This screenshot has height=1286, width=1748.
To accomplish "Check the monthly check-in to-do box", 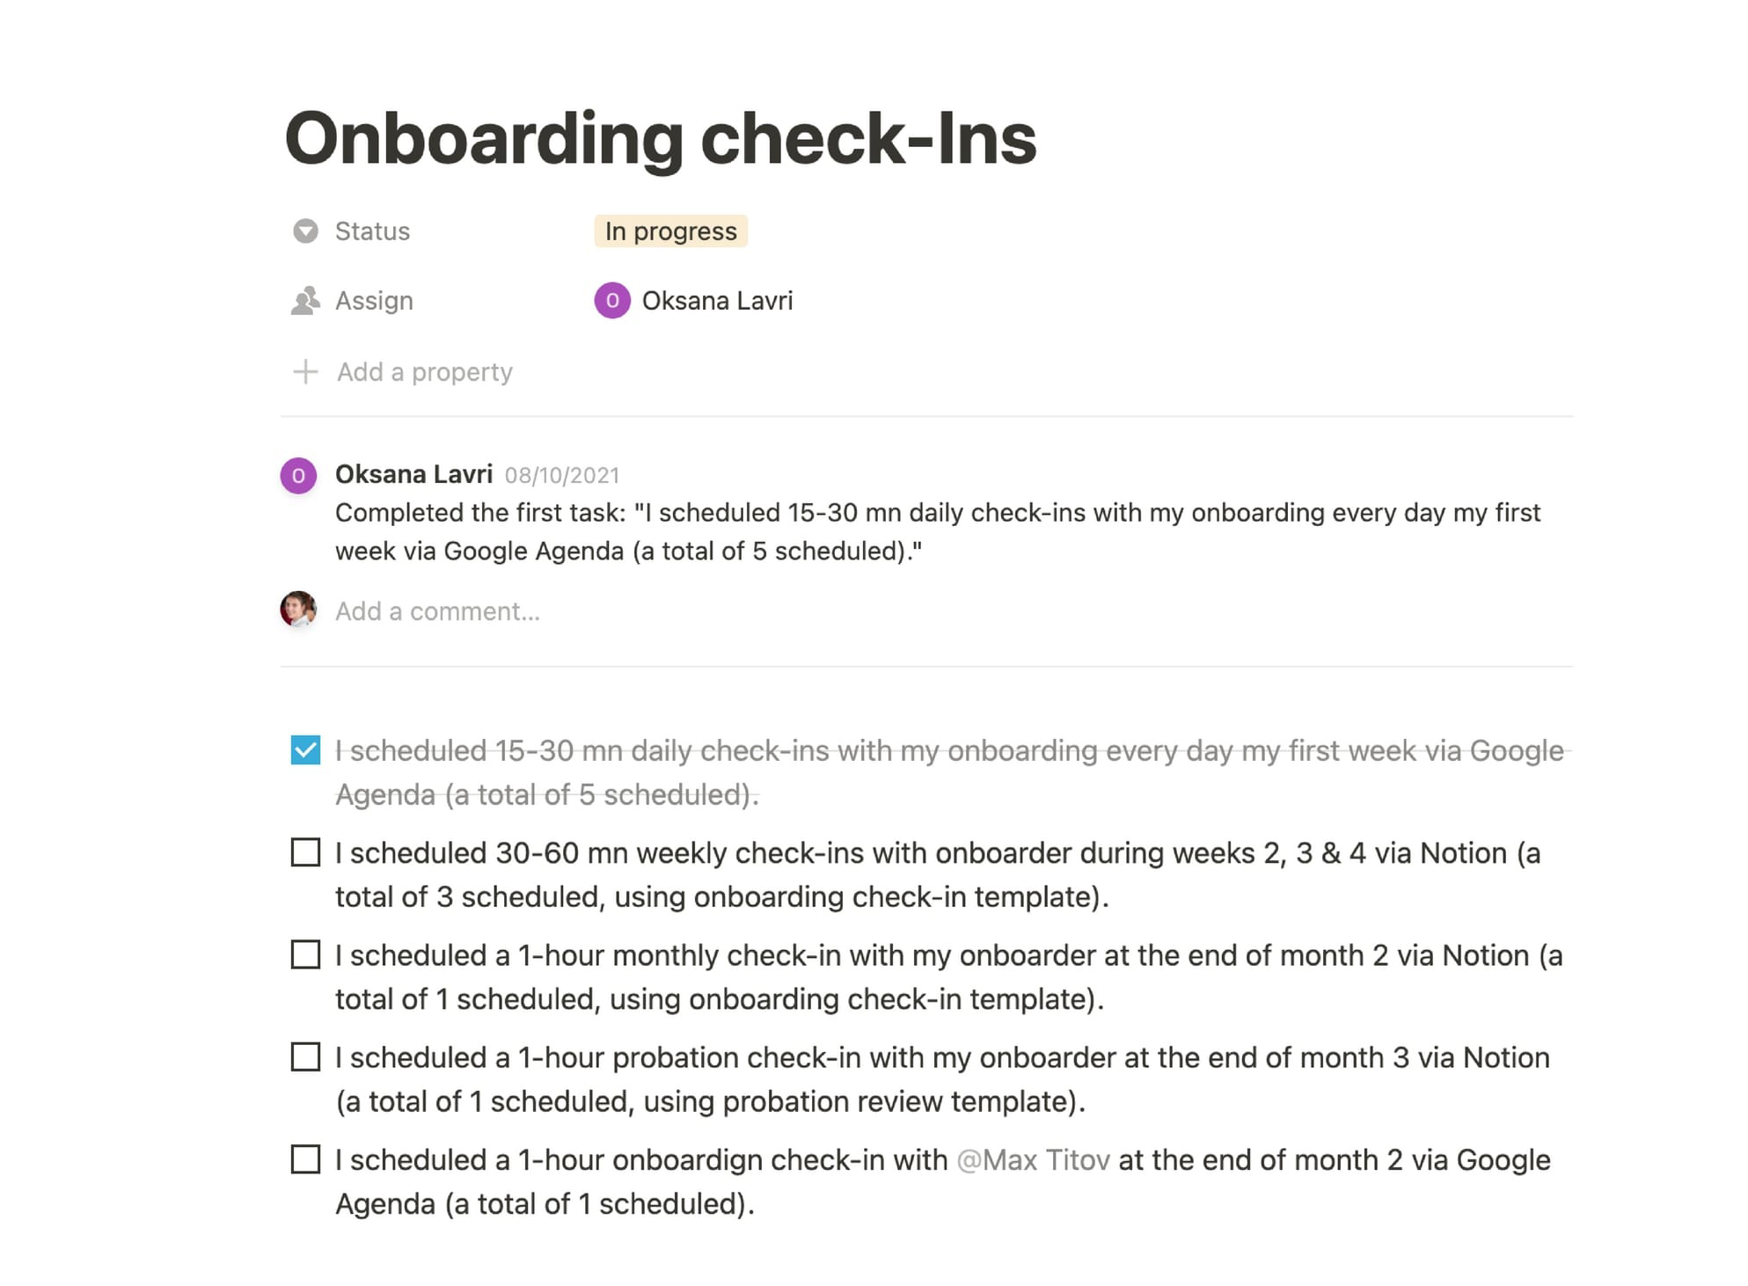I will 304,954.
